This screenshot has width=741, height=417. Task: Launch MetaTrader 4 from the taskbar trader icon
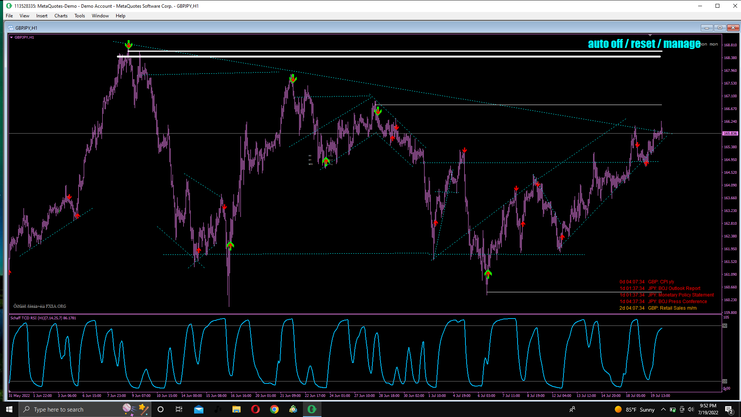click(x=293, y=409)
